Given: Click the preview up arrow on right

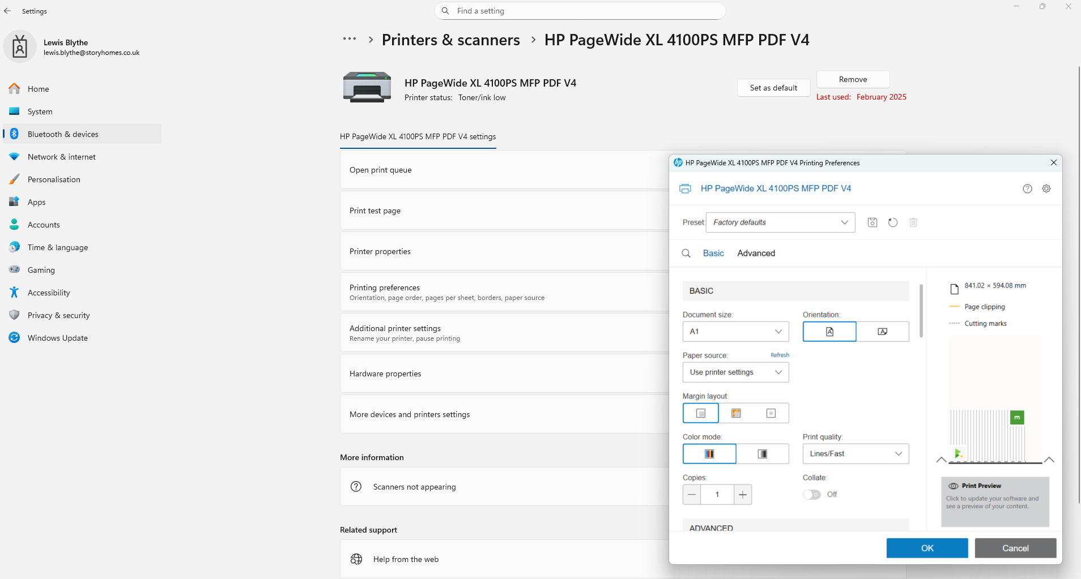Looking at the screenshot, I should tap(1049, 460).
